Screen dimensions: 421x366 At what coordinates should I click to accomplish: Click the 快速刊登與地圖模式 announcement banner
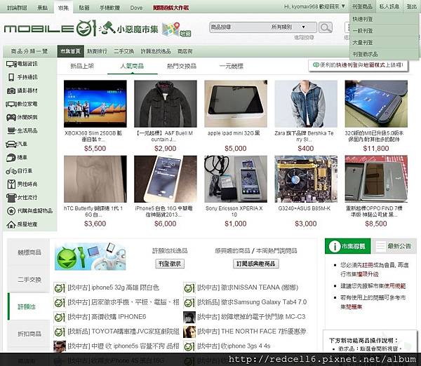pyautogui.click(x=358, y=65)
